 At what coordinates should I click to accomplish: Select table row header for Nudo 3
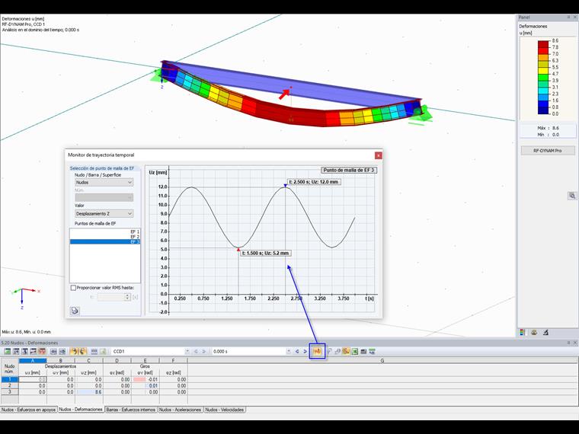click(10, 391)
